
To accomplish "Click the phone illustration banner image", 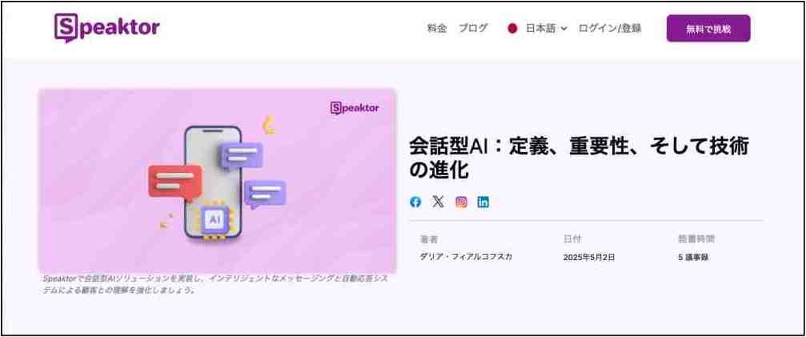I will click(218, 180).
